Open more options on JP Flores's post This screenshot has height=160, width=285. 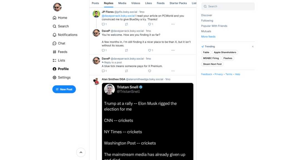[173, 24]
